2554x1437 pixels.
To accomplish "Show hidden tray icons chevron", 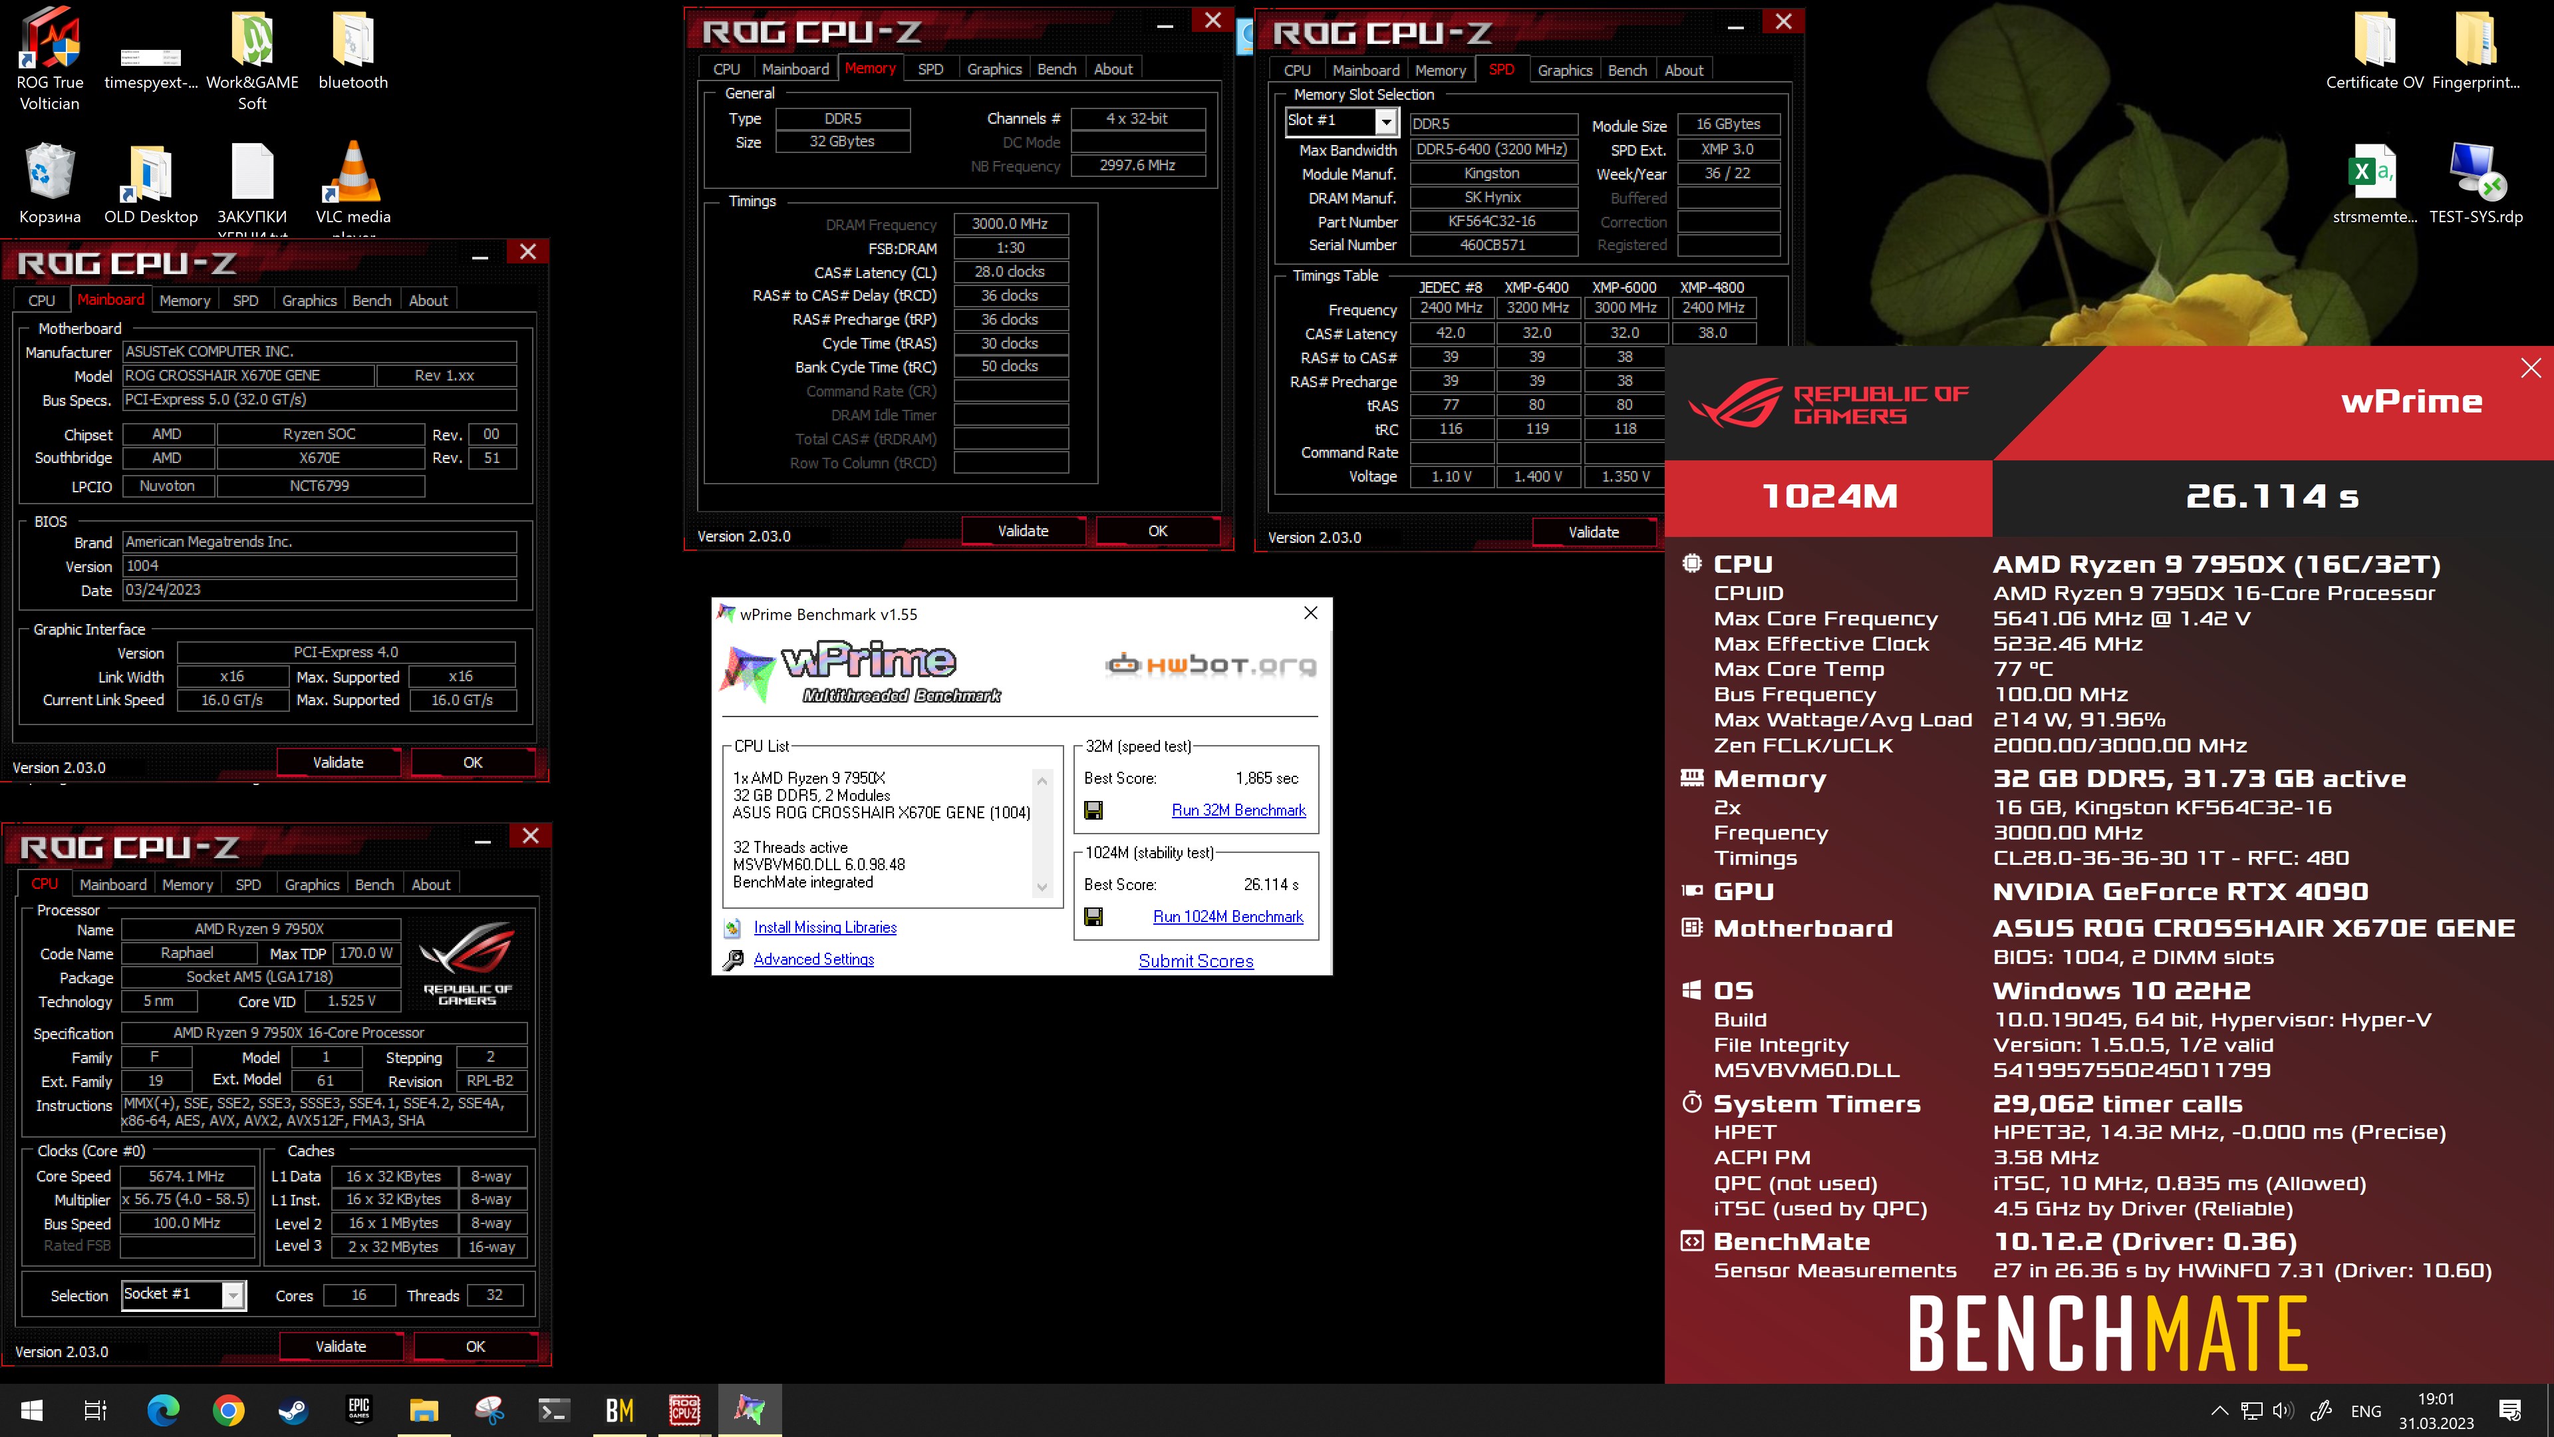I will click(x=2220, y=1410).
